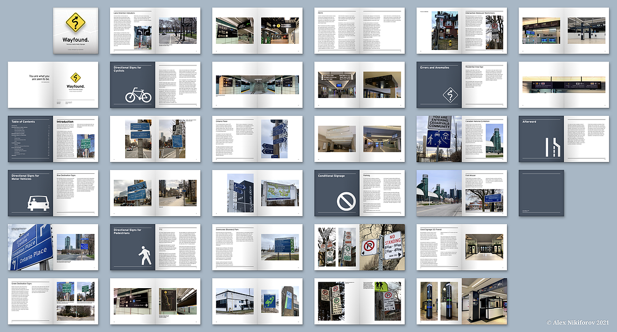This screenshot has width=617, height=332.
Task: Click the small yellow sign on the title page spread
Action: 75,77
